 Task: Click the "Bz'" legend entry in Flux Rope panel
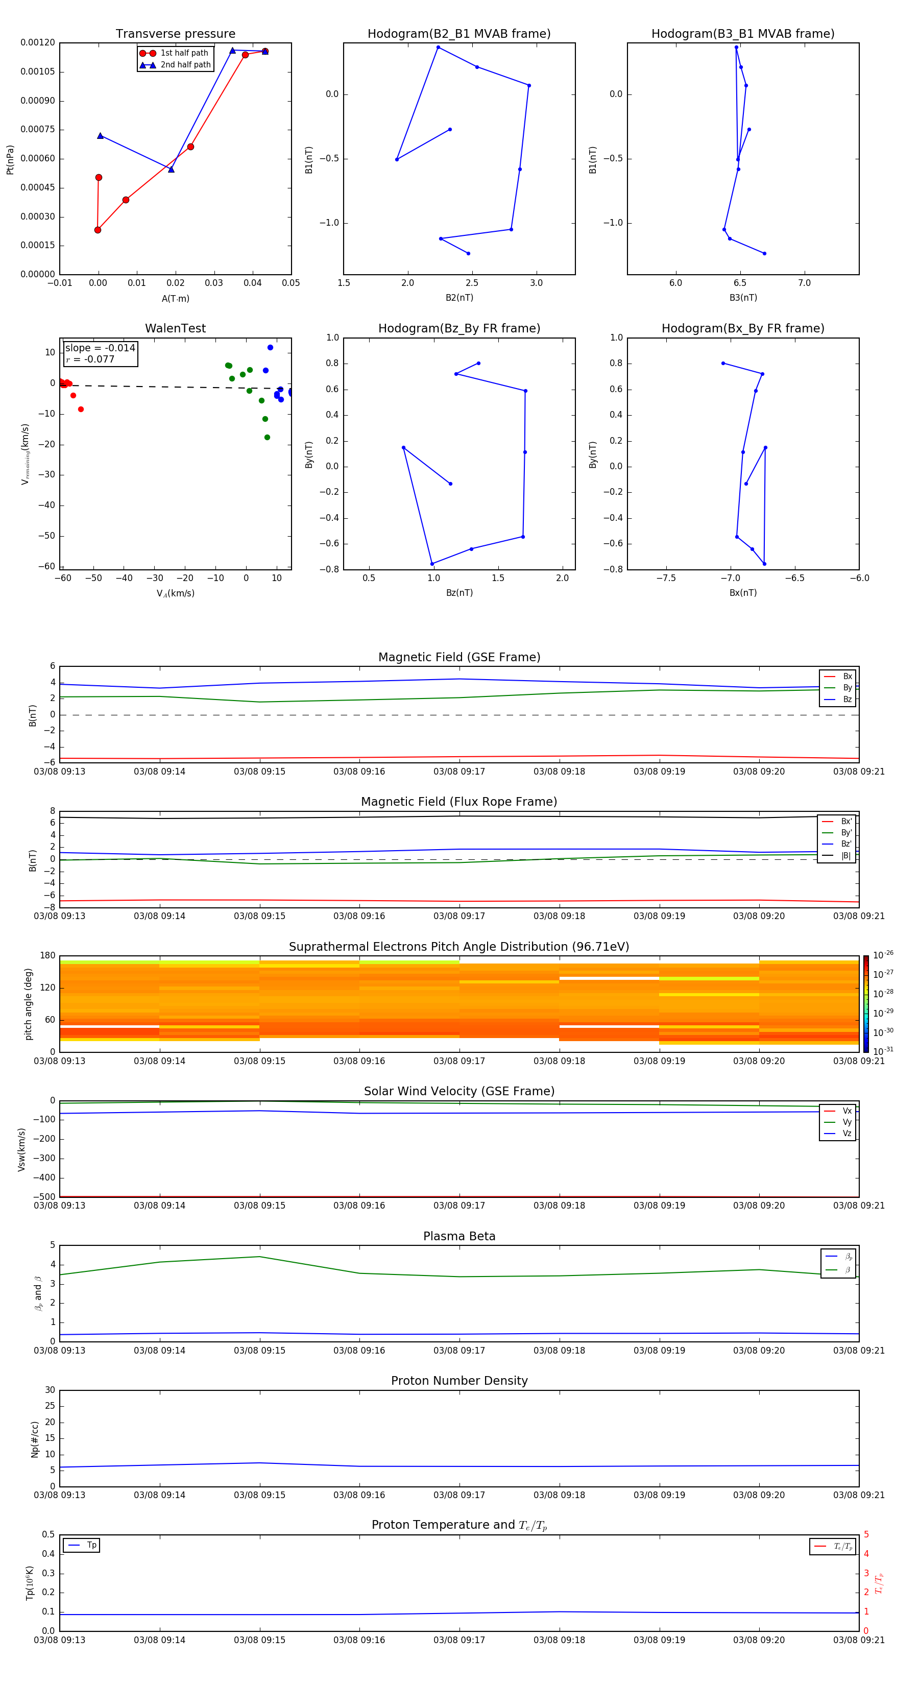click(x=837, y=845)
